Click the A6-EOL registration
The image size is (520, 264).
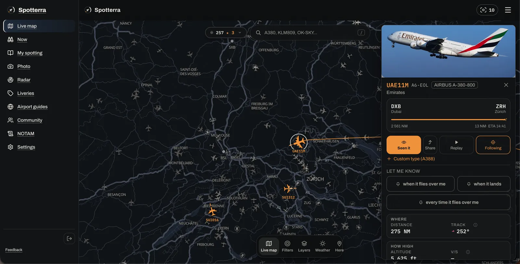tap(420, 85)
